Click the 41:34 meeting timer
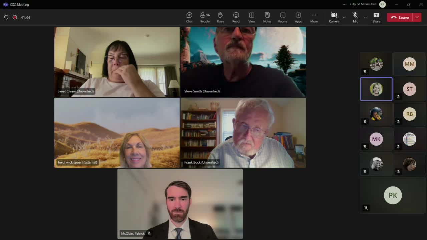The width and height of the screenshot is (427, 240). (25, 17)
